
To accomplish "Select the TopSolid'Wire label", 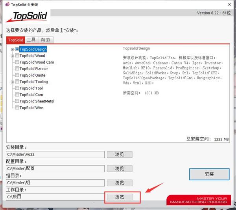I will [x=31, y=108].
